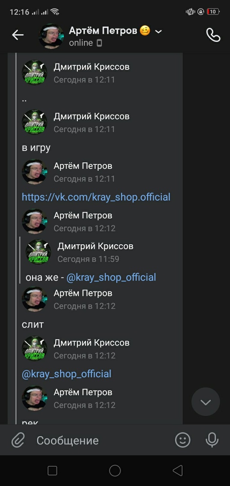This screenshot has height=486, width=230.
Task: Tap the microphone to record voice message
Action: 212,440
